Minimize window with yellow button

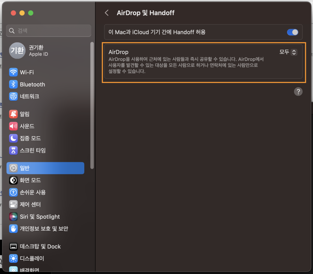22,13
